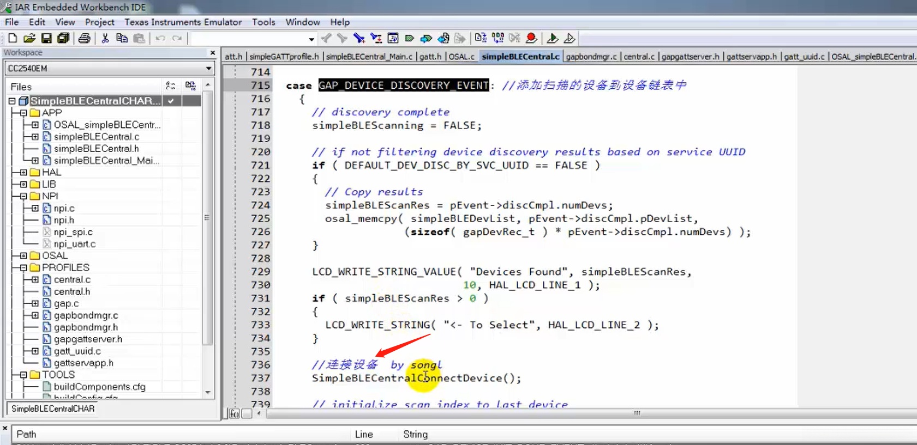Click the Open file folder icon
Image resolution: width=917 pixels, height=445 pixels.
tap(29, 38)
